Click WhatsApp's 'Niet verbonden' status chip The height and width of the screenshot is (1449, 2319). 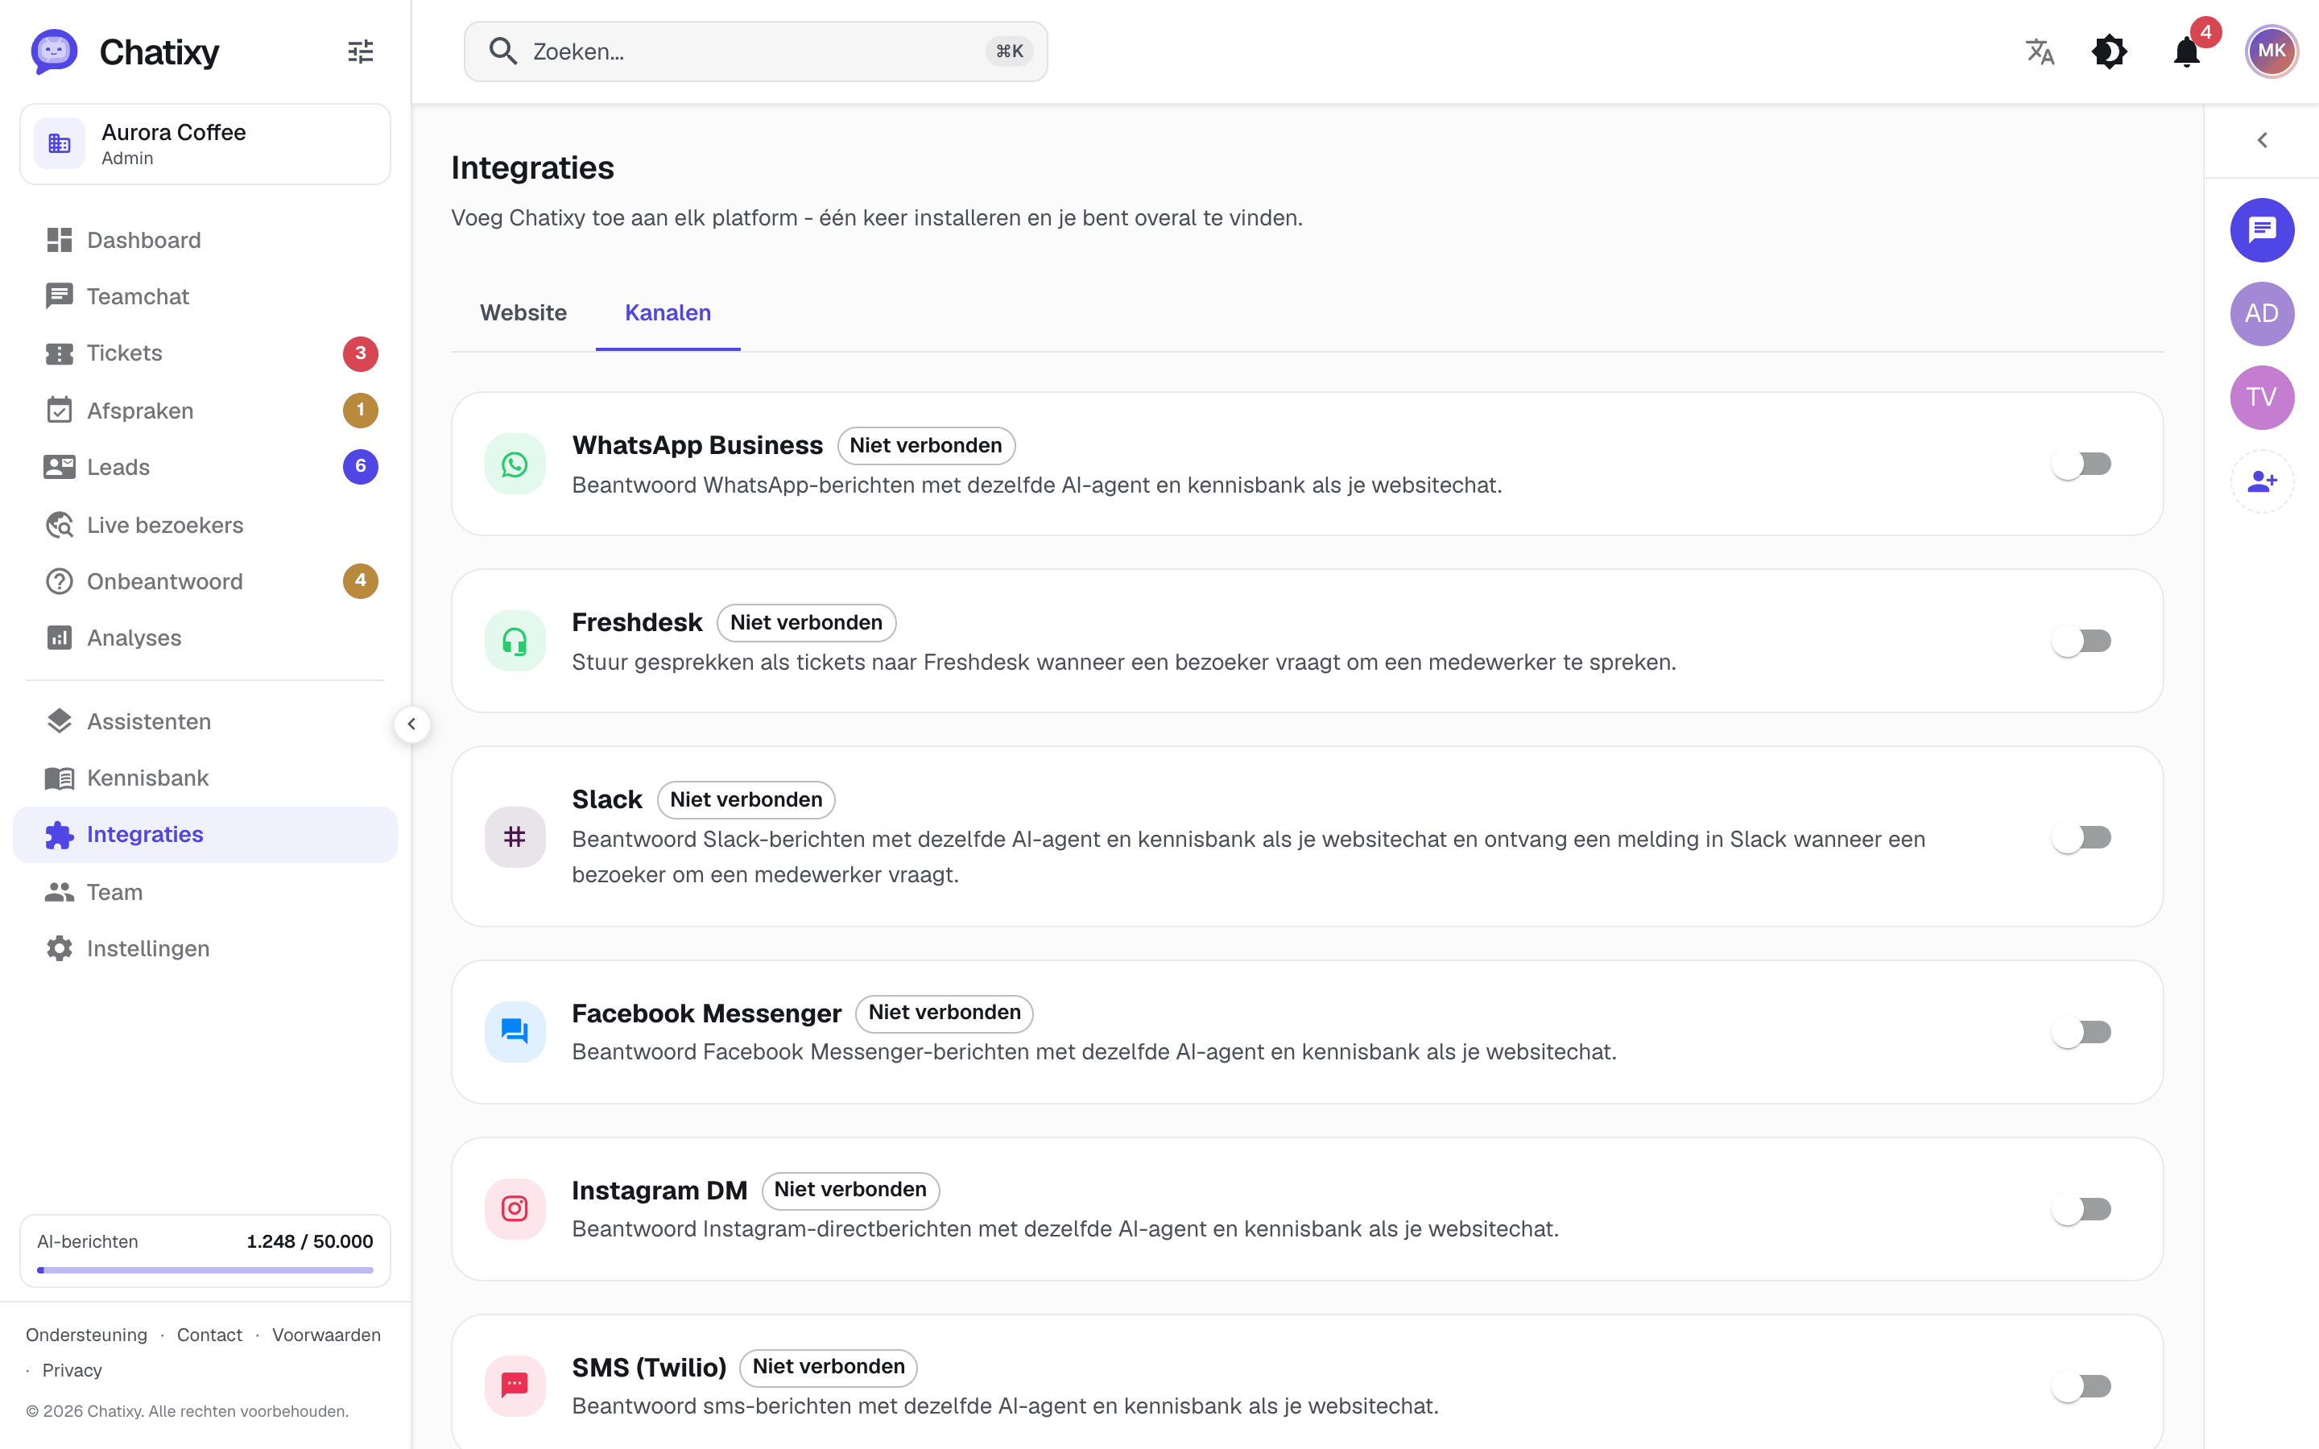point(926,446)
